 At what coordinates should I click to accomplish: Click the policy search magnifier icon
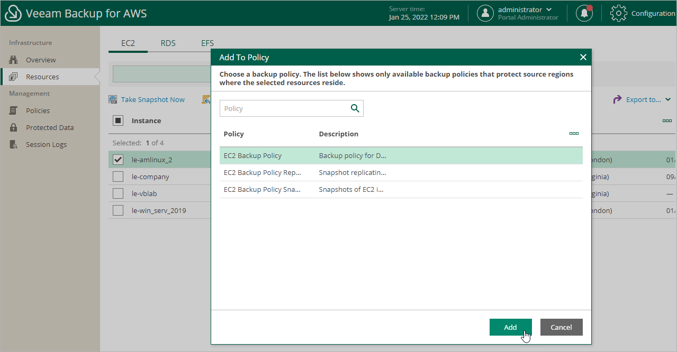coord(355,107)
